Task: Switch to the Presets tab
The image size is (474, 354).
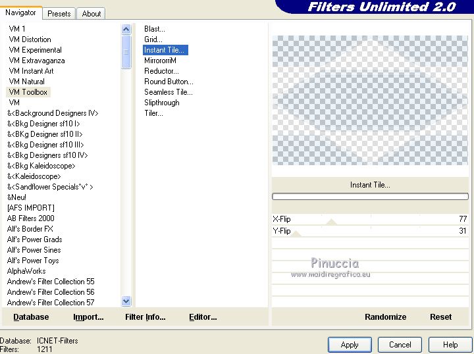Action: point(59,14)
